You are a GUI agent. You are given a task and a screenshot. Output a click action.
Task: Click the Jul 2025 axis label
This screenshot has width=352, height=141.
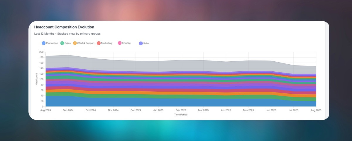294,110
